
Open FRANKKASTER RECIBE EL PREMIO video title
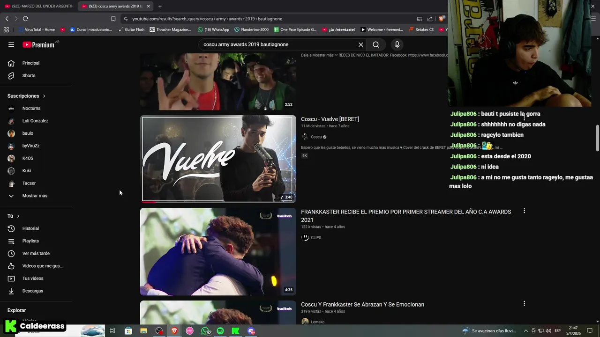click(406, 216)
